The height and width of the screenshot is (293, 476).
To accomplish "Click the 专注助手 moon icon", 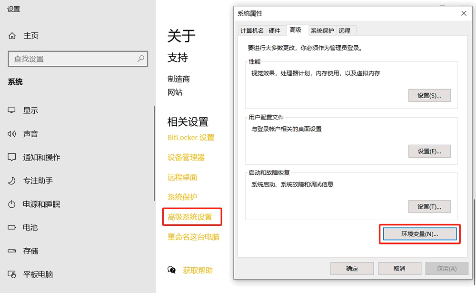I will pos(11,181).
